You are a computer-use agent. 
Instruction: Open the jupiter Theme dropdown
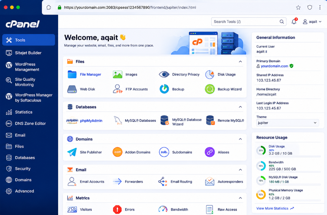288,123
